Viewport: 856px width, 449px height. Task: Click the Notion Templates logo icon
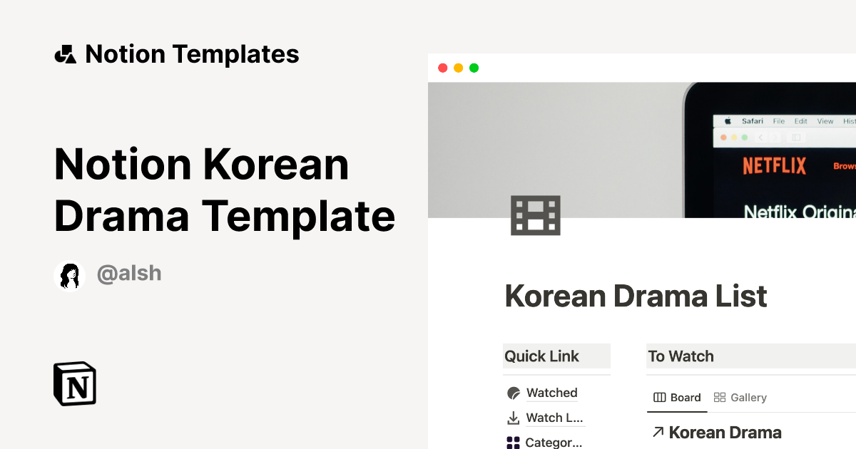pos(66,53)
